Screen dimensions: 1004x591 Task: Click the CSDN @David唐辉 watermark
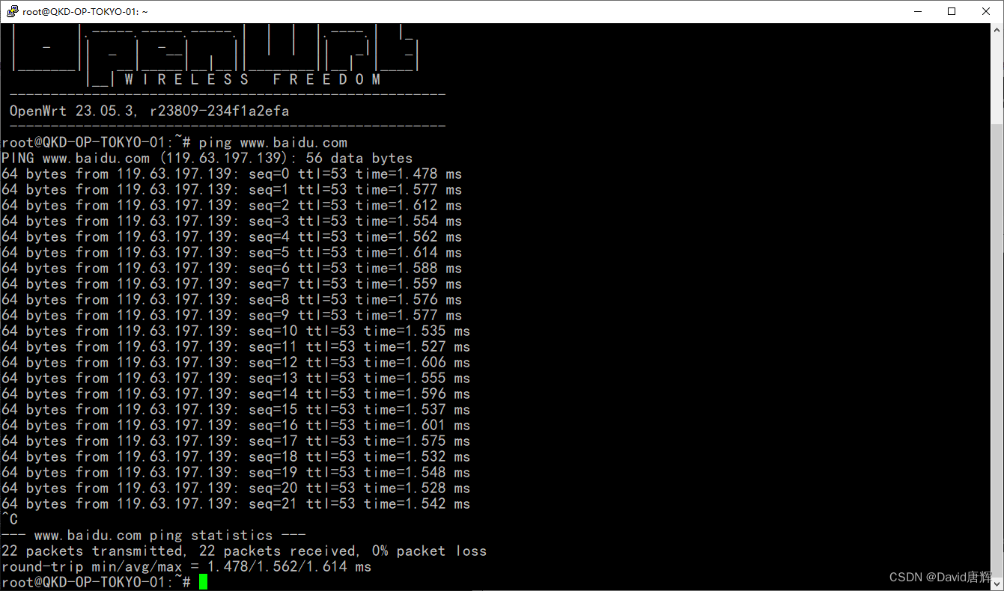click(x=939, y=577)
